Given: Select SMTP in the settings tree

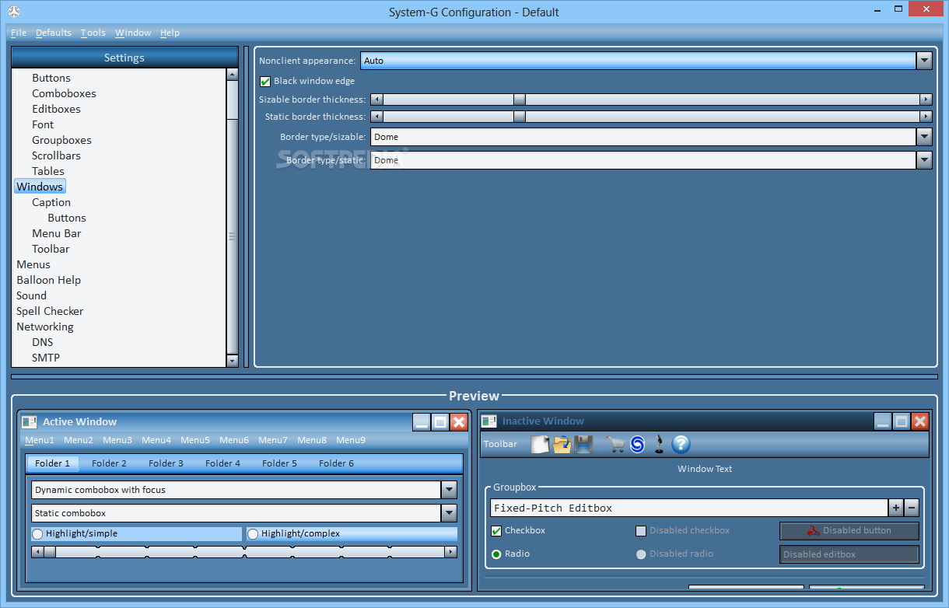Looking at the screenshot, I should 46,358.
